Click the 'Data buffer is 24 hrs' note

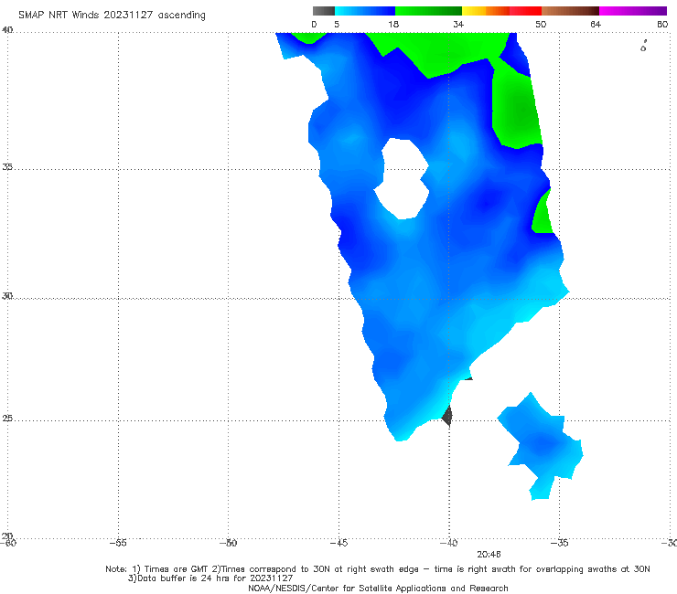(210, 578)
